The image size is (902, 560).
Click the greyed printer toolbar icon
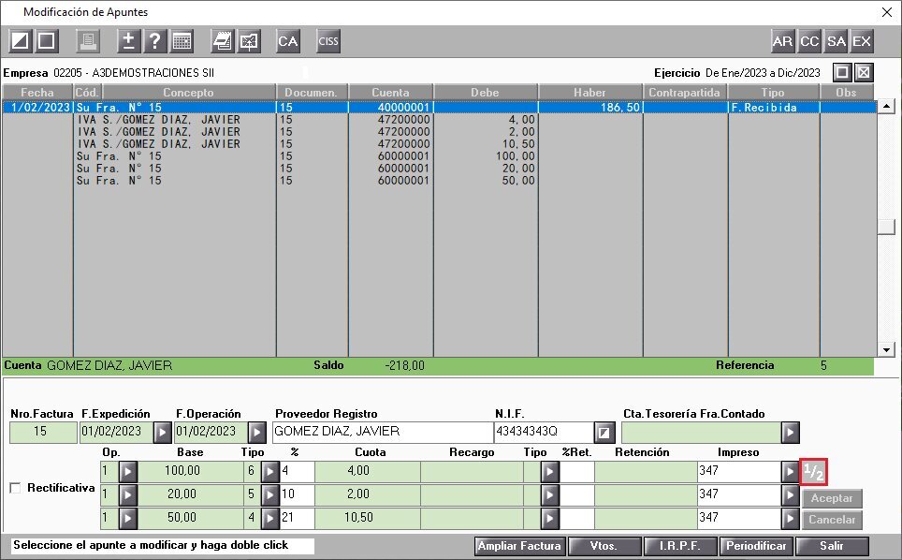[x=87, y=41]
